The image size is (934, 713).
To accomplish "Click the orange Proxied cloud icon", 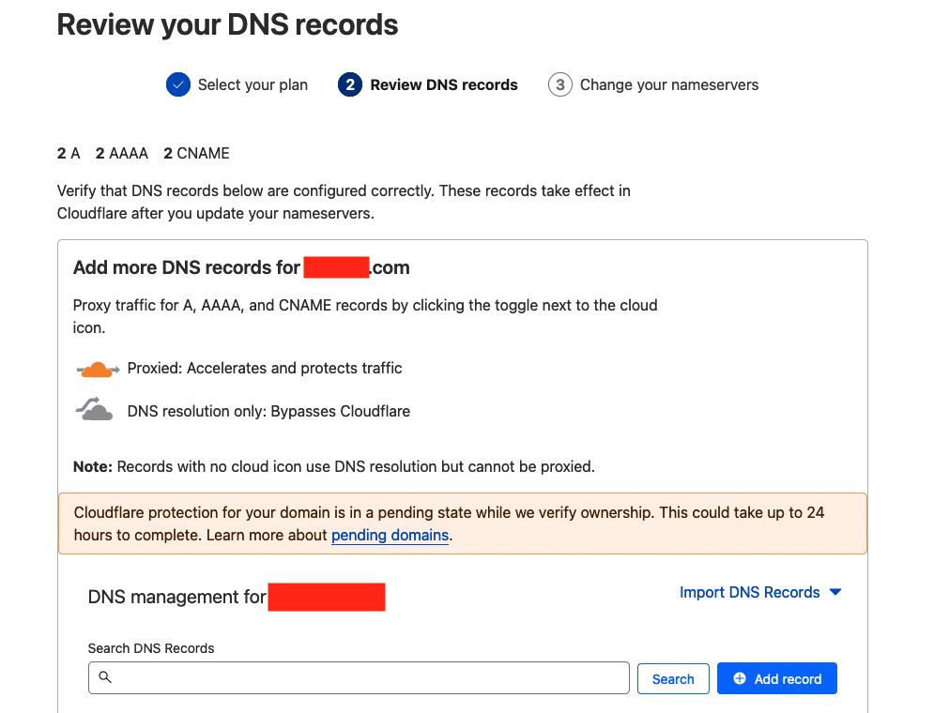I will click(98, 369).
